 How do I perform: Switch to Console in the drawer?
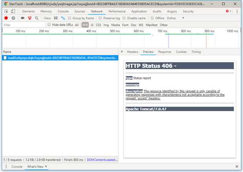[x=17, y=167]
